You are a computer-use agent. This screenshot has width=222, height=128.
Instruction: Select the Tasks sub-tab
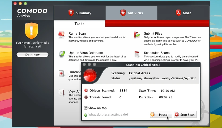point(79,24)
